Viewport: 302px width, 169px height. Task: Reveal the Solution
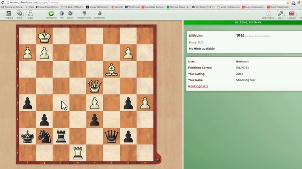pos(70,15)
